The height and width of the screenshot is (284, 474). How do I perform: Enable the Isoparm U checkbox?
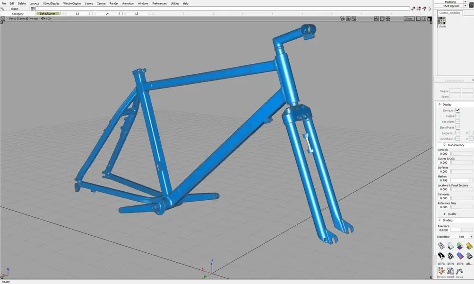tap(457, 133)
